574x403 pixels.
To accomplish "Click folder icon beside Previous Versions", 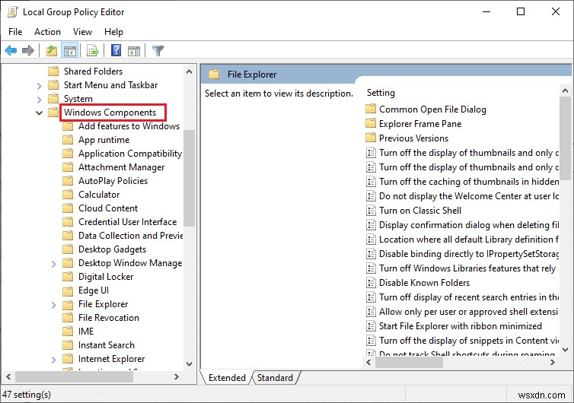I will (x=371, y=138).
